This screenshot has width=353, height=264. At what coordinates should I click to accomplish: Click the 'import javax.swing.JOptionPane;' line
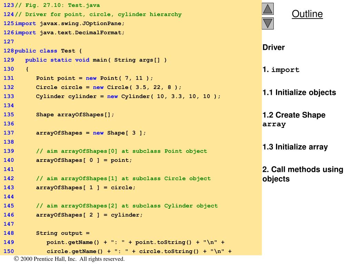click(70, 24)
